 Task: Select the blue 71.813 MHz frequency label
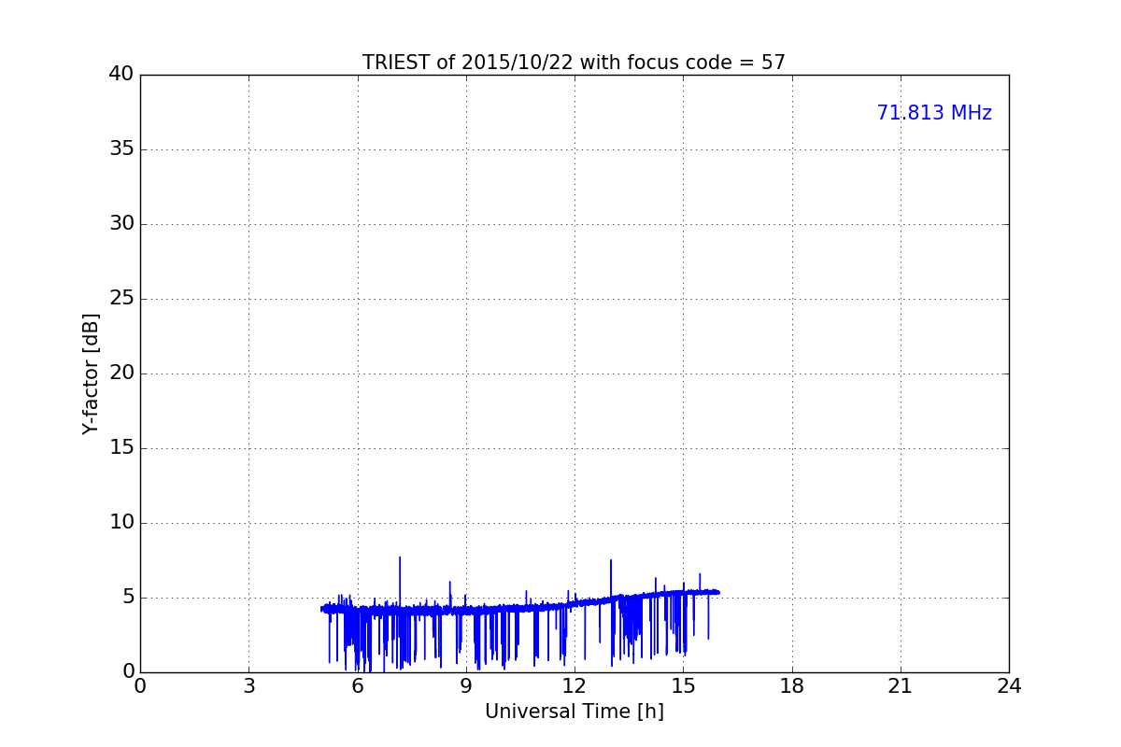click(x=934, y=113)
